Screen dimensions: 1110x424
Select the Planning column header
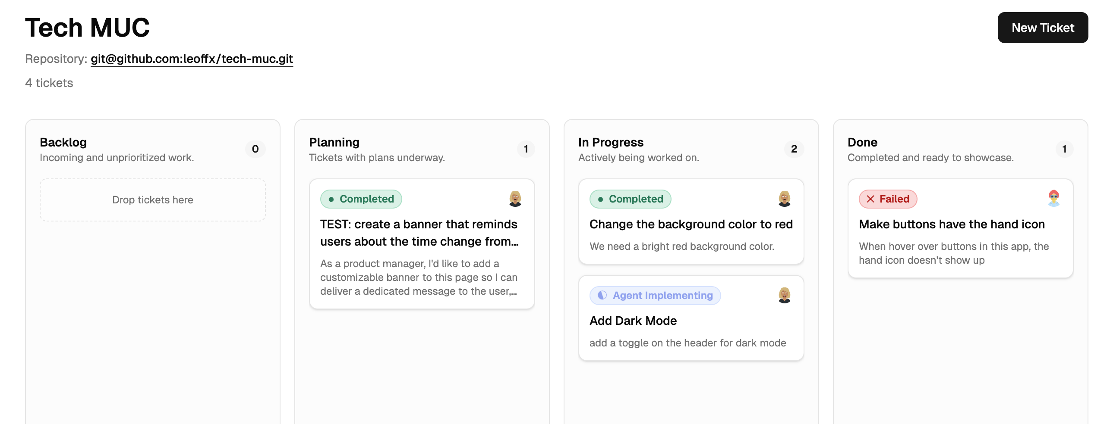pyautogui.click(x=334, y=142)
